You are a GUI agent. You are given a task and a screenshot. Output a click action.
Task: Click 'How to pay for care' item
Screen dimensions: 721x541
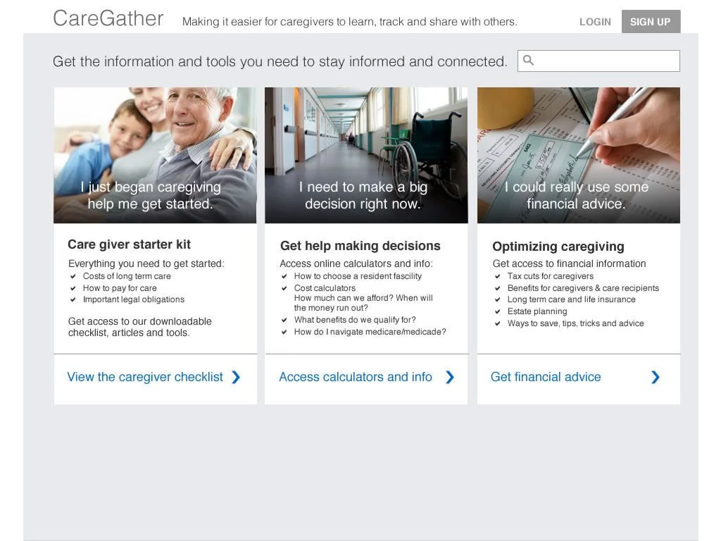(120, 288)
